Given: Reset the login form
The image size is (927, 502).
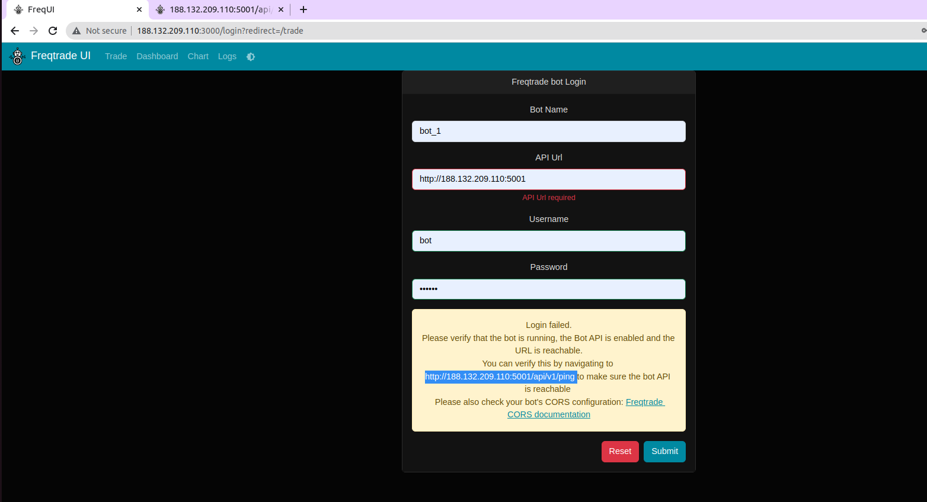Looking at the screenshot, I should (x=620, y=451).
